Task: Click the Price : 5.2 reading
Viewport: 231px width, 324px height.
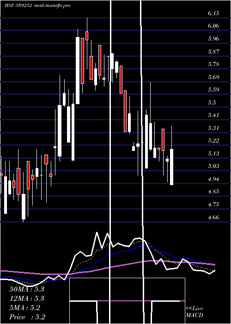Action: 27,317
